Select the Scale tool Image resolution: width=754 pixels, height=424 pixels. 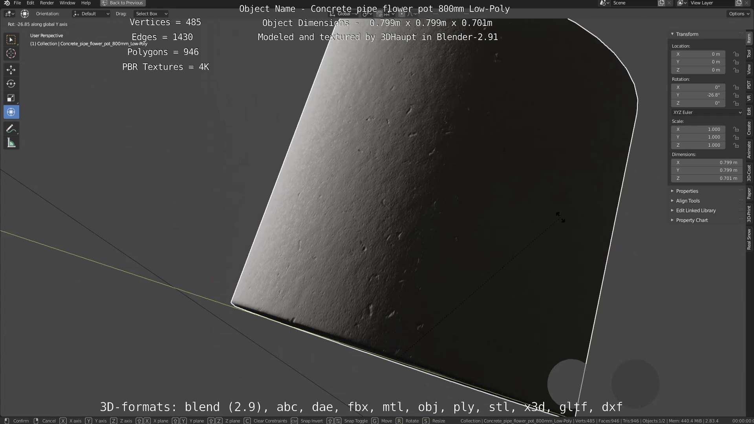(11, 98)
